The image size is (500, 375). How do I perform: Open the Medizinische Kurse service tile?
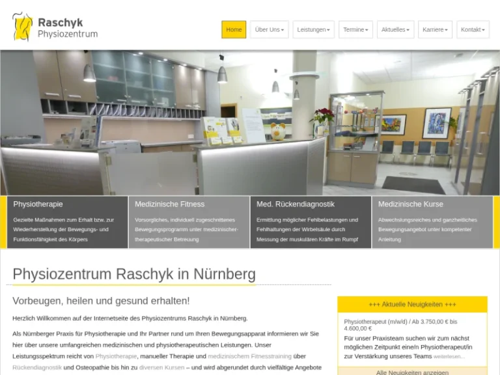(432, 222)
